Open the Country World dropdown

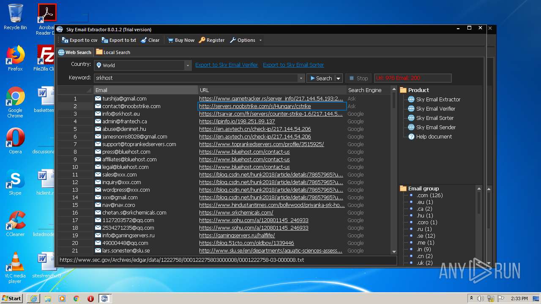click(143, 65)
